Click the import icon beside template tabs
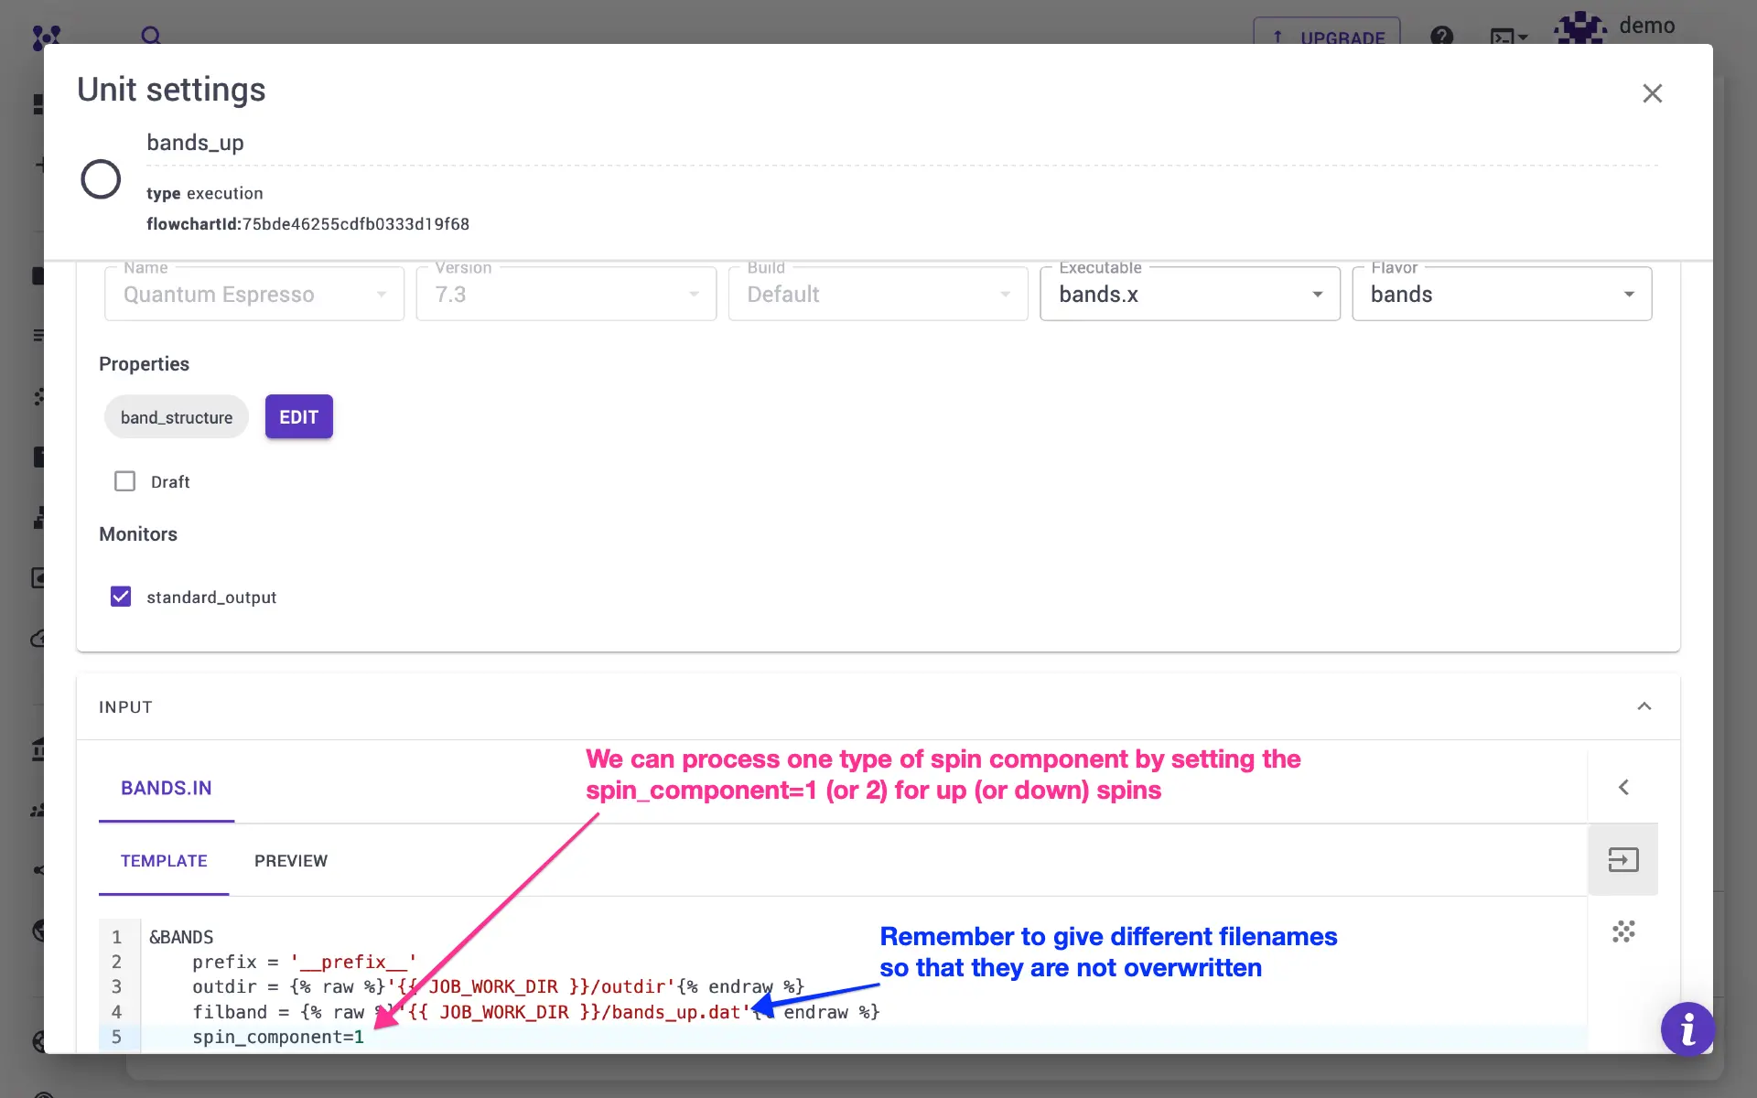 tap(1622, 860)
